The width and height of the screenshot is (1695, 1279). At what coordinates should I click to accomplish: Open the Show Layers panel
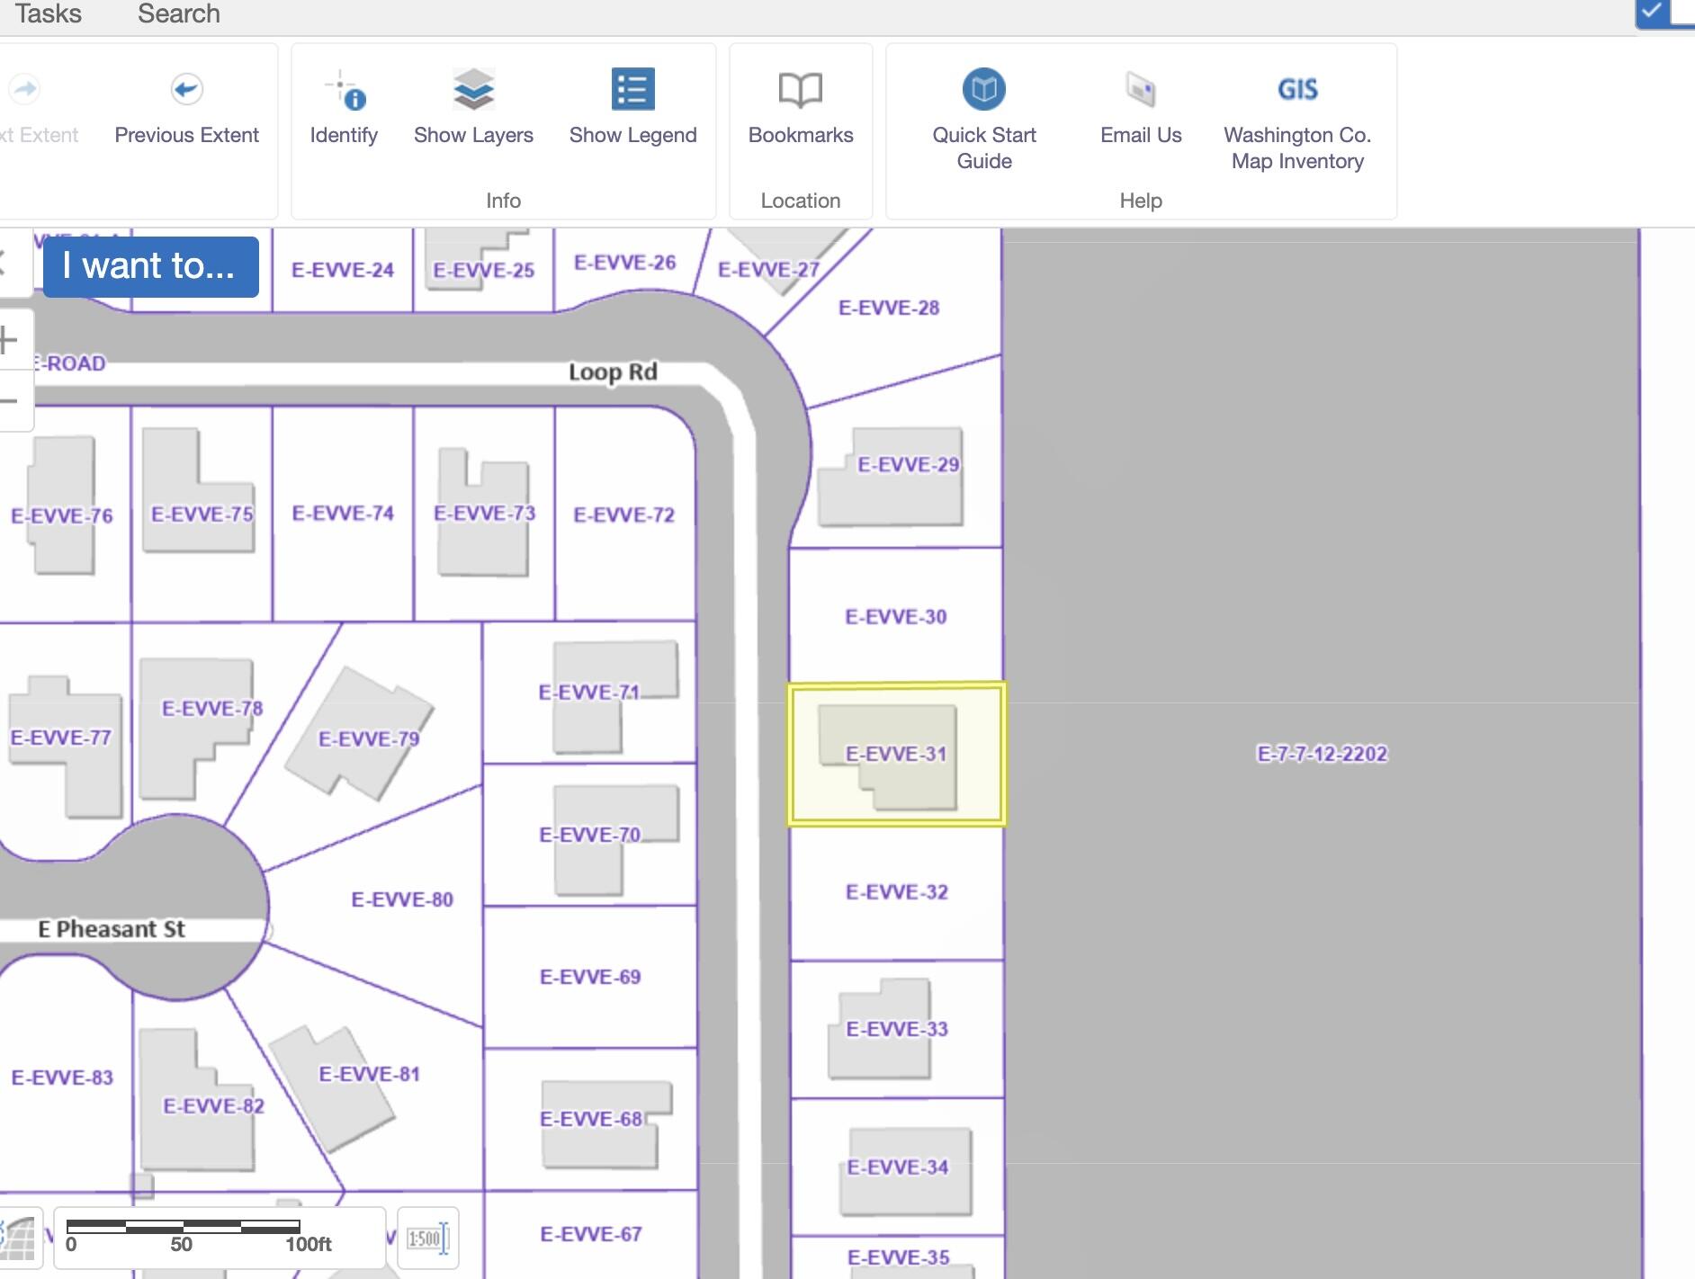click(x=473, y=90)
